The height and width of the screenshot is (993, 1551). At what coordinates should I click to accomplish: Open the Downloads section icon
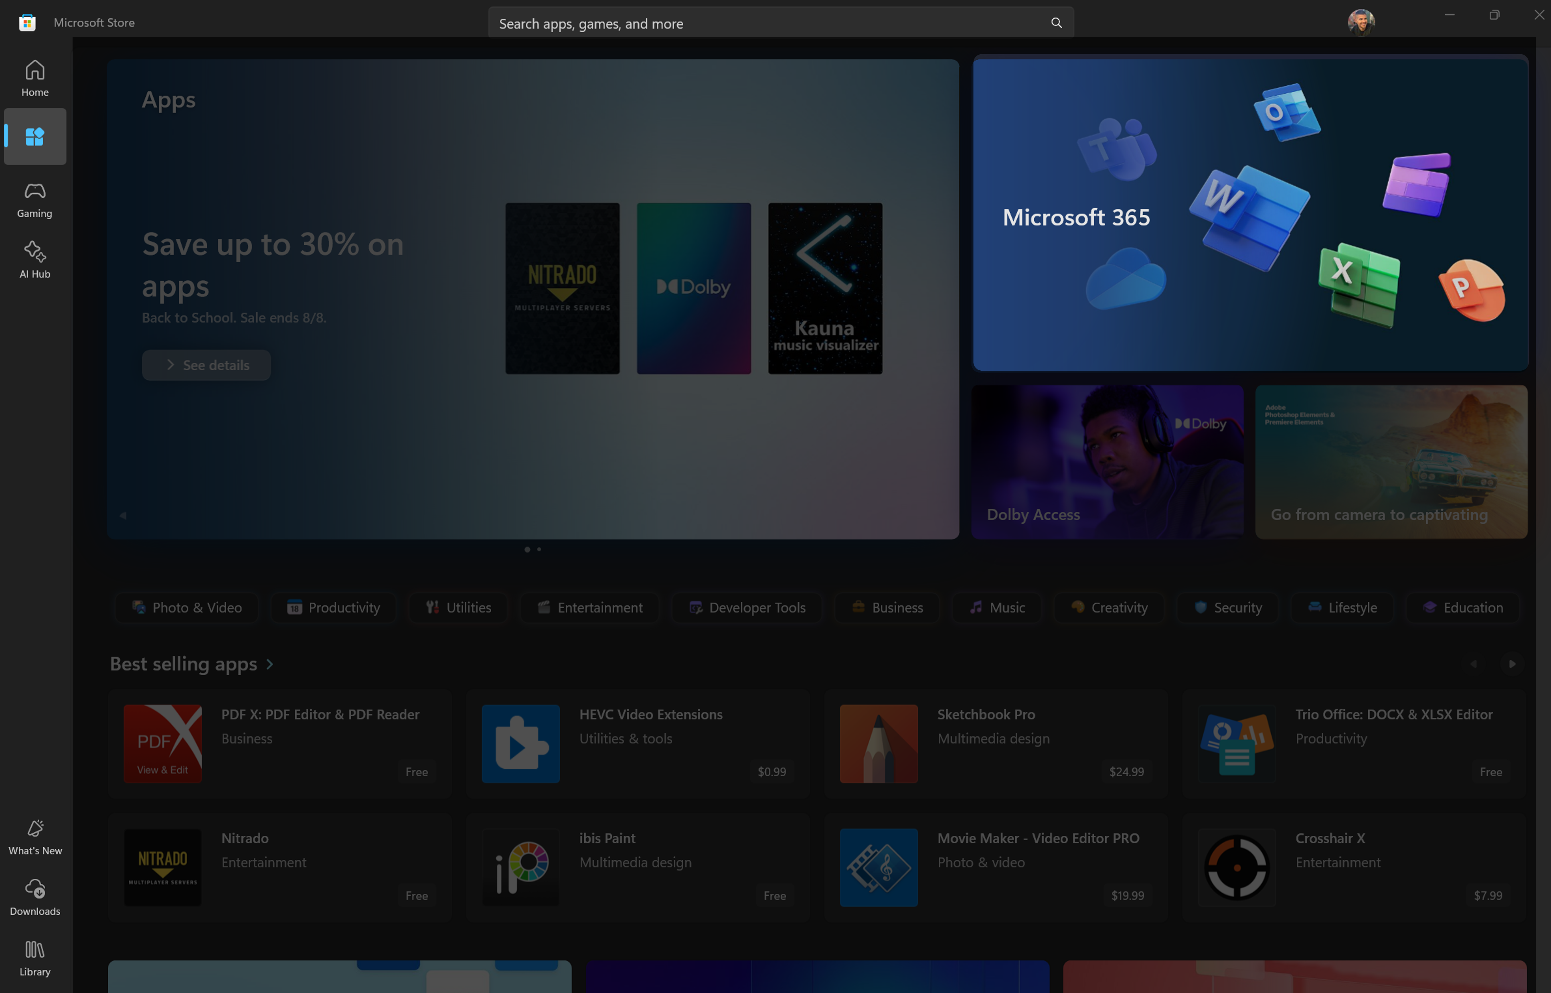(34, 896)
